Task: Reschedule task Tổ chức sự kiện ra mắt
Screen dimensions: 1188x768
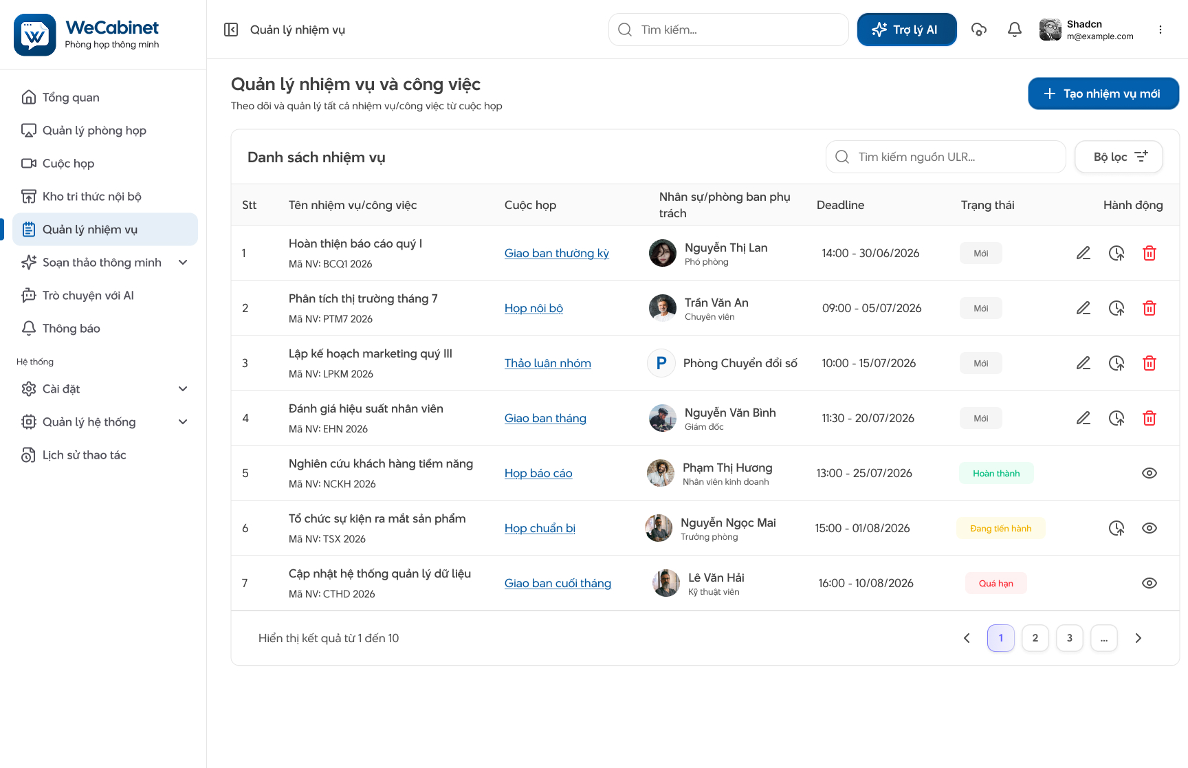Action: pyautogui.click(x=1116, y=528)
